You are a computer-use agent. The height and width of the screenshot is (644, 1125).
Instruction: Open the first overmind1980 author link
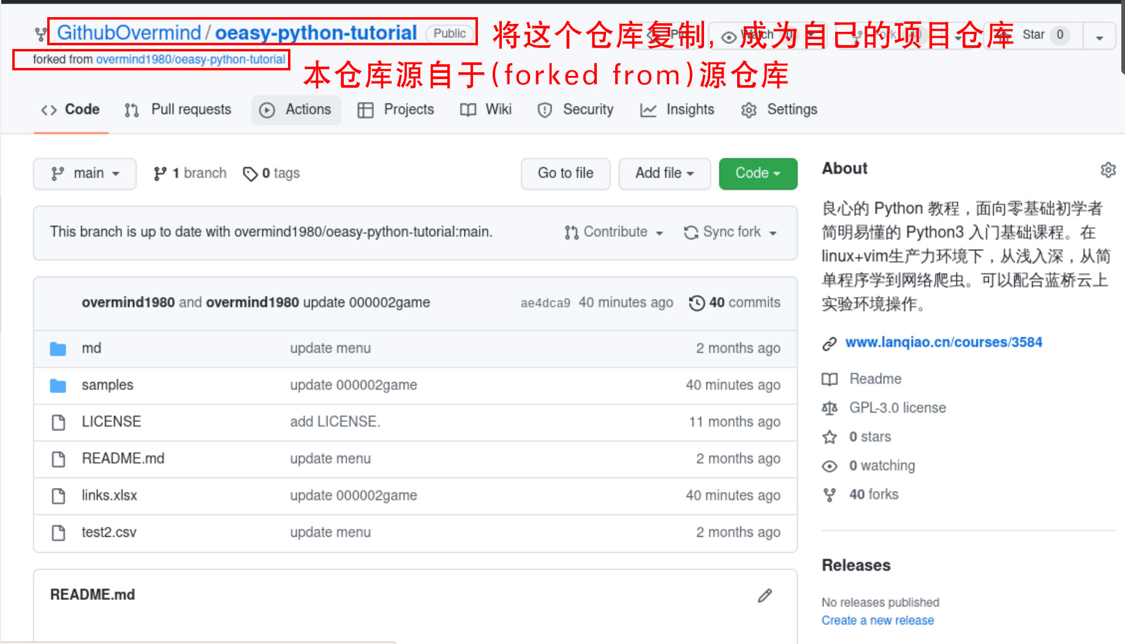coord(128,302)
